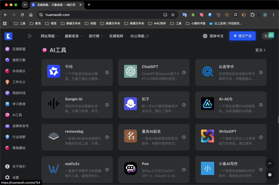Click the arrow on 千问 card
The width and height of the screenshot is (279, 185).
tap(107, 73)
